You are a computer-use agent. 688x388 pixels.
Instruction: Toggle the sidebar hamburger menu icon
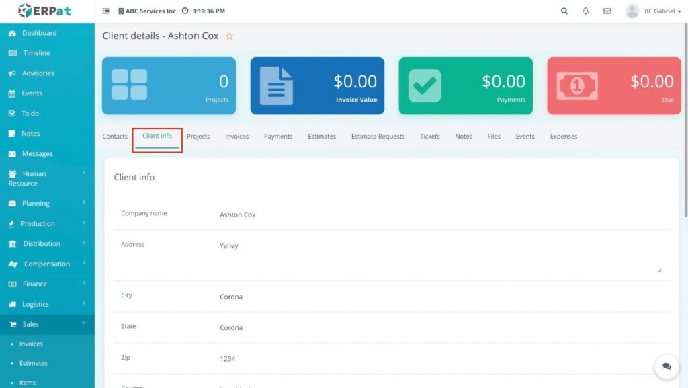[106, 11]
